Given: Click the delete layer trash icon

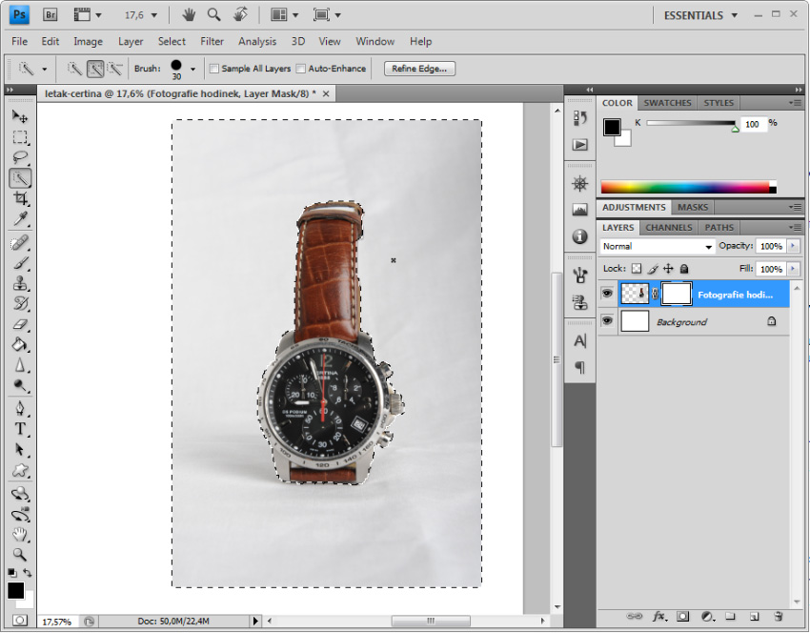Looking at the screenshot, I should click(x=778, y=617).
